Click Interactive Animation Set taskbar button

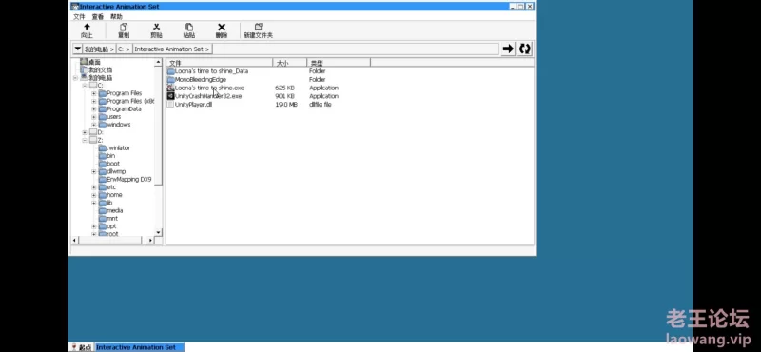pyautogui.click(x=139, y=347)
